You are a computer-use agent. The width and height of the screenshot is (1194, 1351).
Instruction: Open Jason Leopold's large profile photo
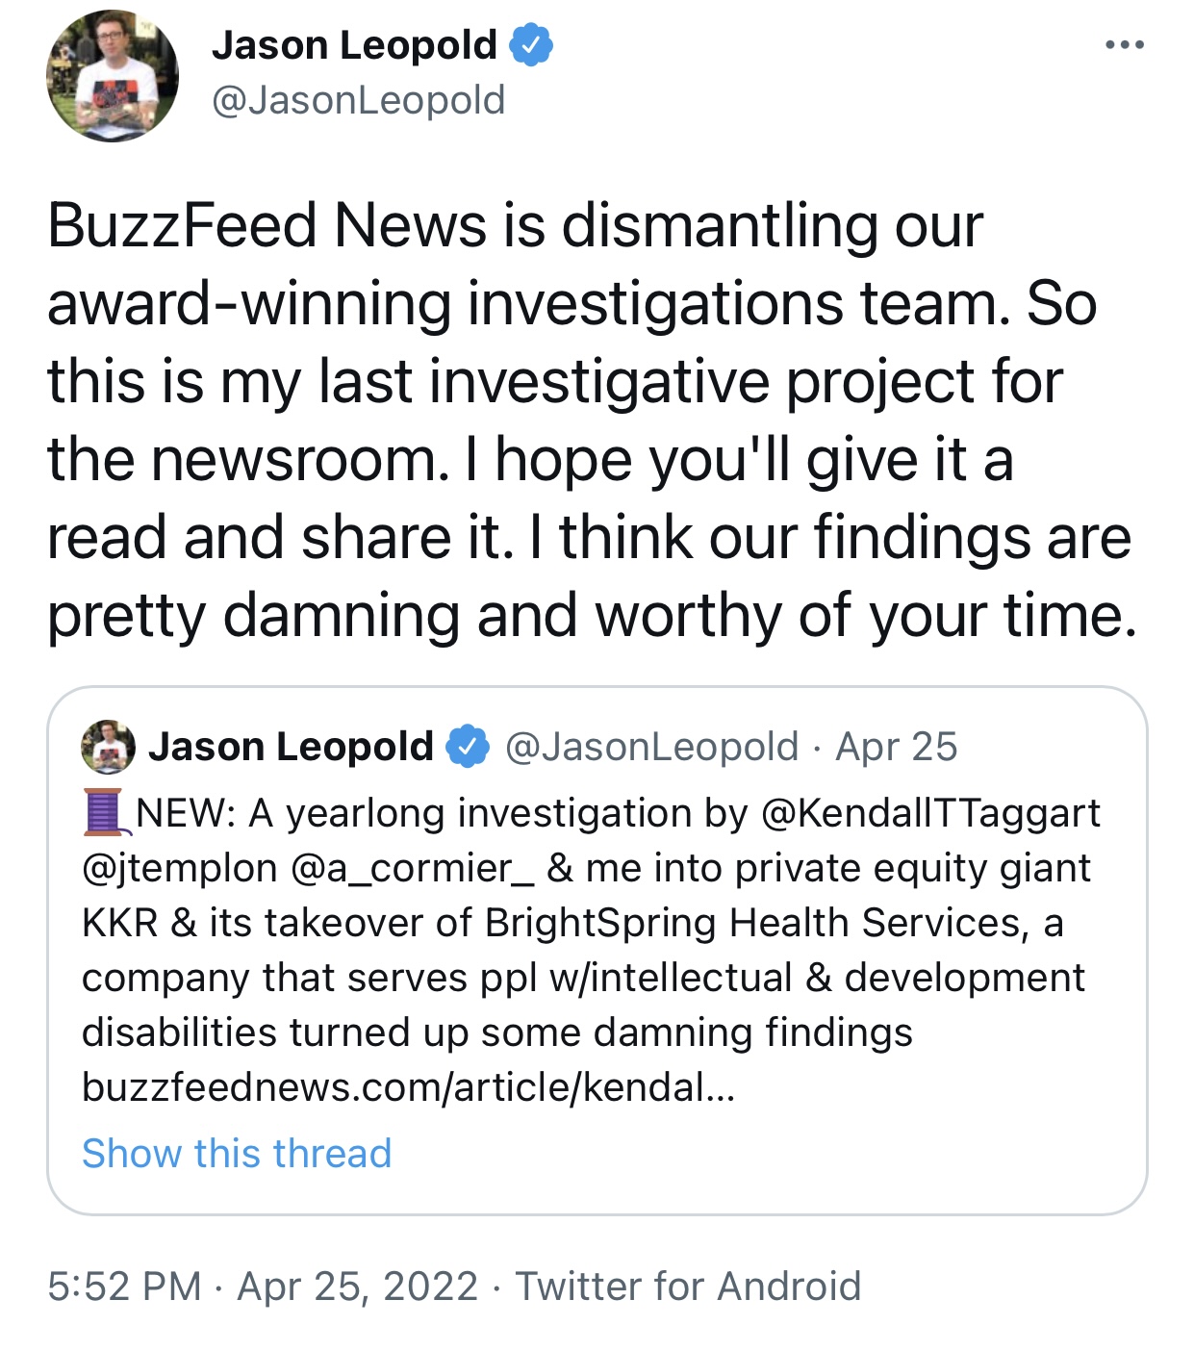coord(113,77)
